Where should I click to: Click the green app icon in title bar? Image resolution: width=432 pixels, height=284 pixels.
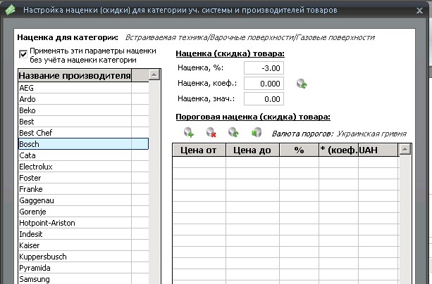point(11,10)
